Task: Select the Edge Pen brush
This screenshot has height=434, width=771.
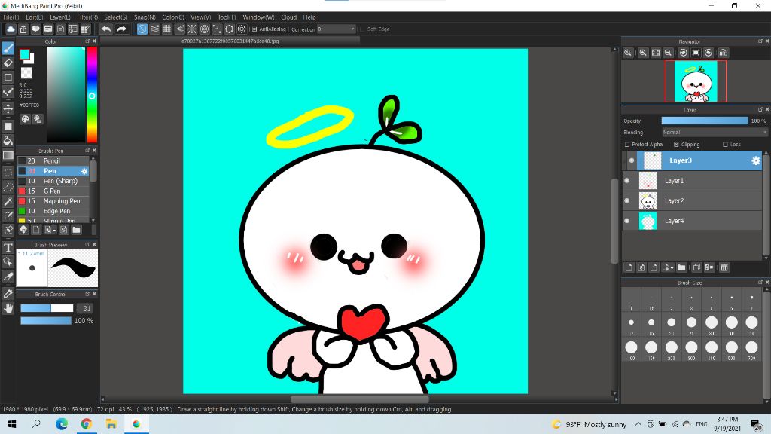Action: (x=53, y=211)
